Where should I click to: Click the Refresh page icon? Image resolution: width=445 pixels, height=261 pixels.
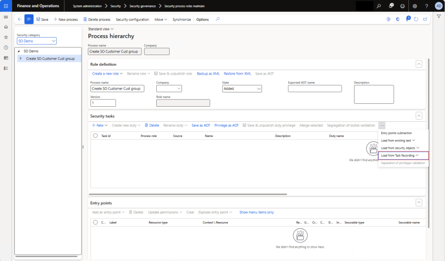416,19
